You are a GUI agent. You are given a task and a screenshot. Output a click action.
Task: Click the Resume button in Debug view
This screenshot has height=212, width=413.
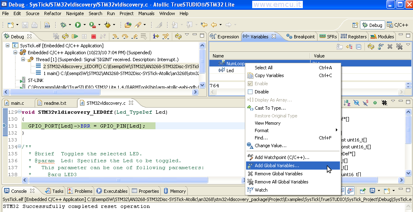tap(75, 36)
